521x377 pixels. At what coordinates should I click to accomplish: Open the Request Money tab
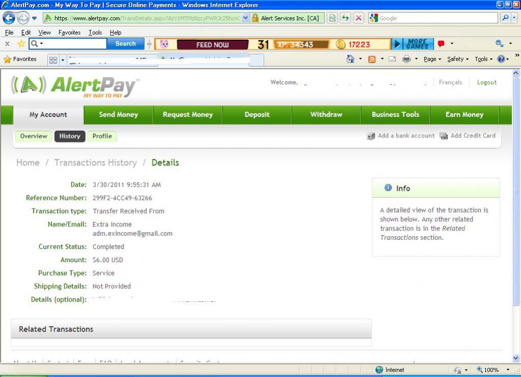[x=188, y=115]
